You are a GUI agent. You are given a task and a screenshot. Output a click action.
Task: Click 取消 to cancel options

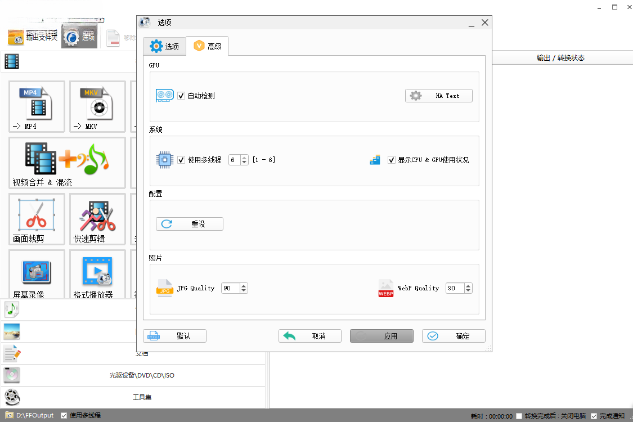[x=309, y=336]
